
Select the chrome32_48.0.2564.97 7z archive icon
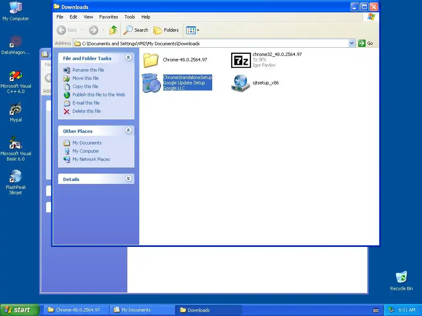pyautogui.click(x=241, y=60)
